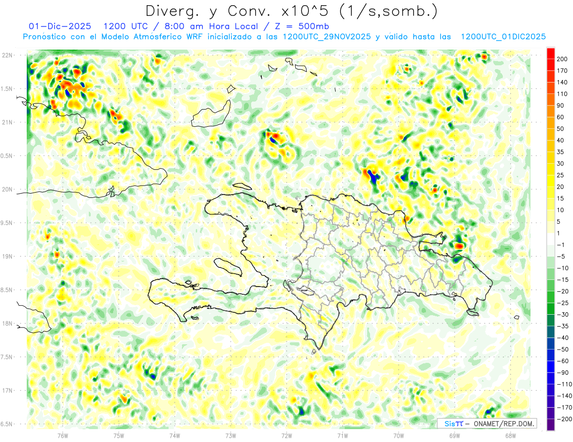Click the '68W' longitude label
573x442 pixels.
click(510, 435)
